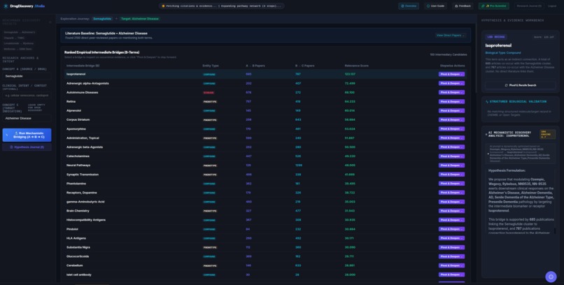Viewport: 564px width, 285px height.
Task: Pivot & Deepen on Retina
Action: (451, 101)
